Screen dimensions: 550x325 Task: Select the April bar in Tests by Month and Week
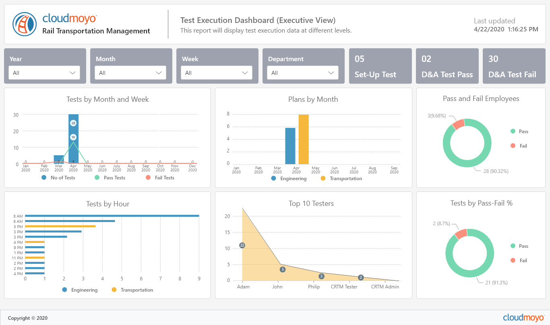pos(73,137)
